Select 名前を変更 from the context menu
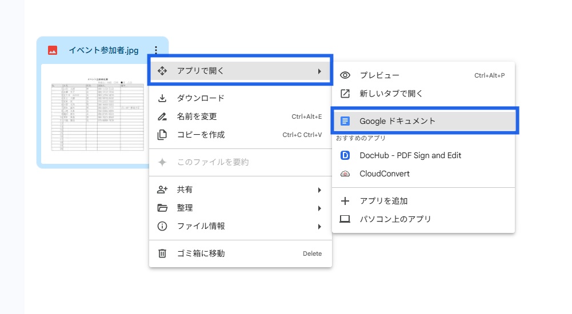The height and width of the screenshot is (314, 572). [x=197, y=116]
